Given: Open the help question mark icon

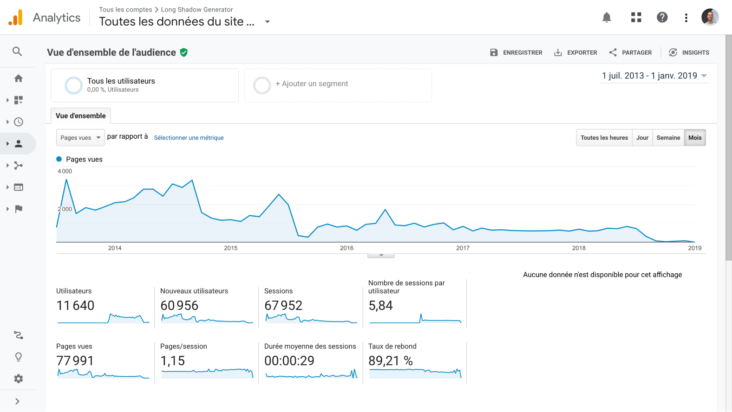Looking at the screenshot, I should pyautogui.click(x=662, y=18).
